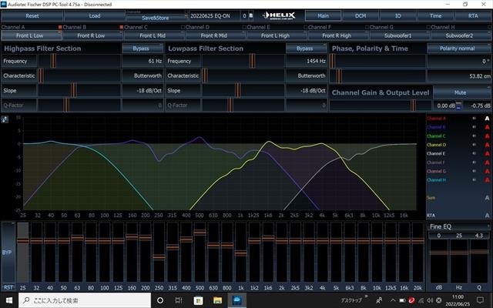This screenshot has height=308, width=493.
Task: Toggle Channel A curve visibility icon in legend
Action: click(x=474, y=119)
